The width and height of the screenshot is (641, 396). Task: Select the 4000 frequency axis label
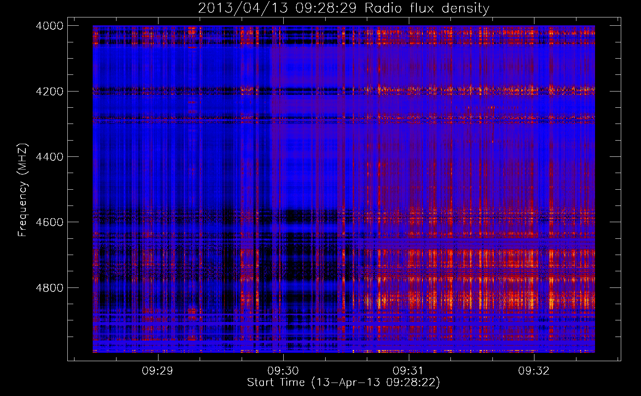(50, 26)
